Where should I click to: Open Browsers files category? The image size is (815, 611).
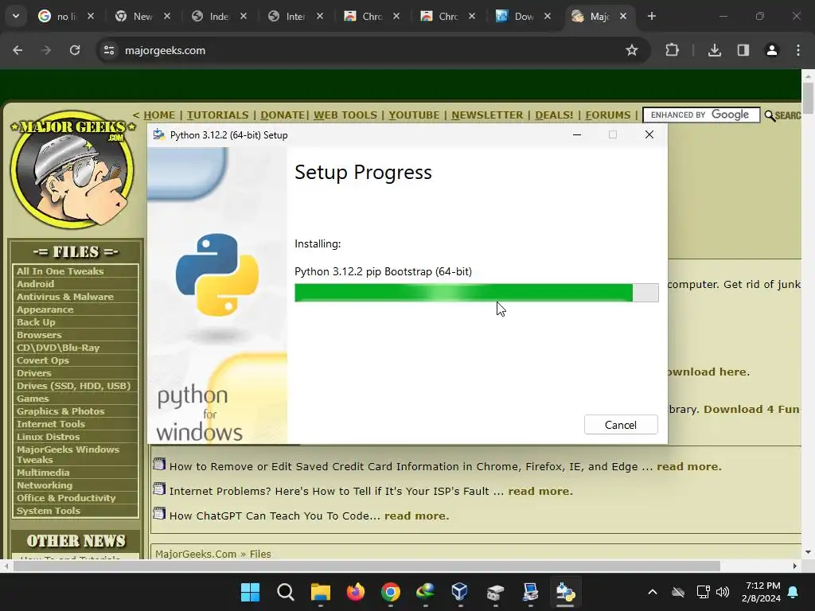point(38,335)
